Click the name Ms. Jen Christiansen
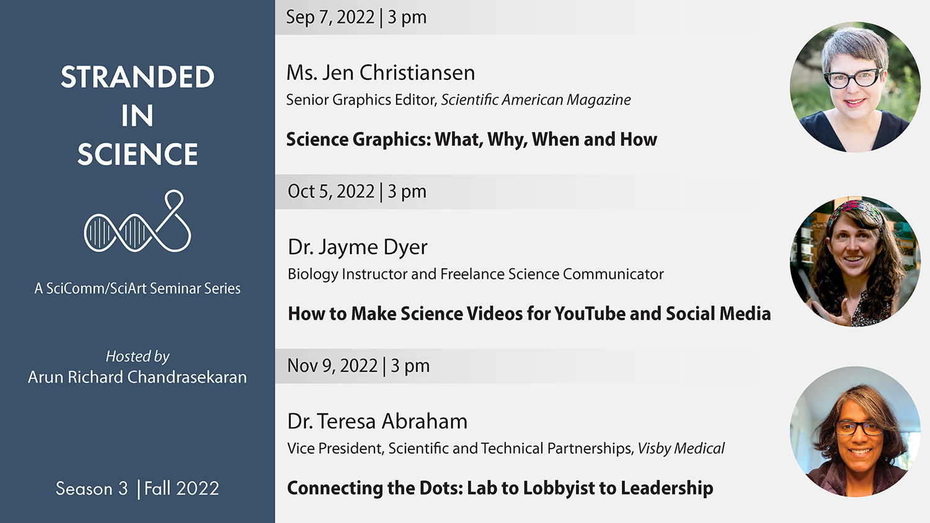The height and width of the screenshot is (523, 930). tap(381, 73)
